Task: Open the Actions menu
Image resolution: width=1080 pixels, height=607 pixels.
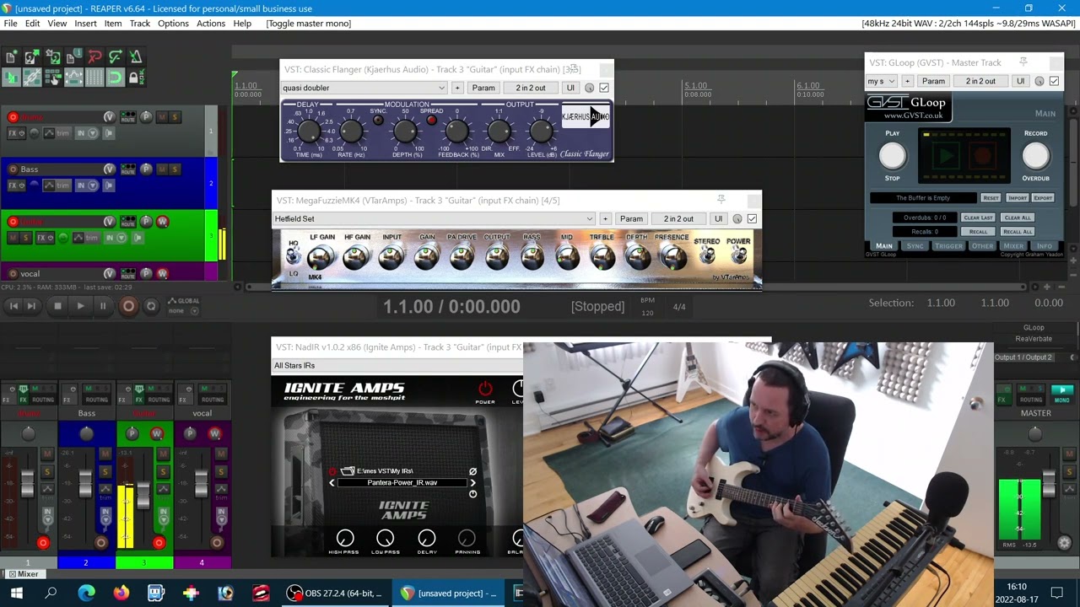Action: [211, 24]
